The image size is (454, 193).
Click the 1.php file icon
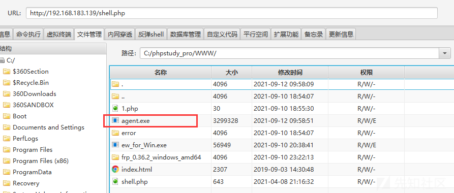(115, 109)
